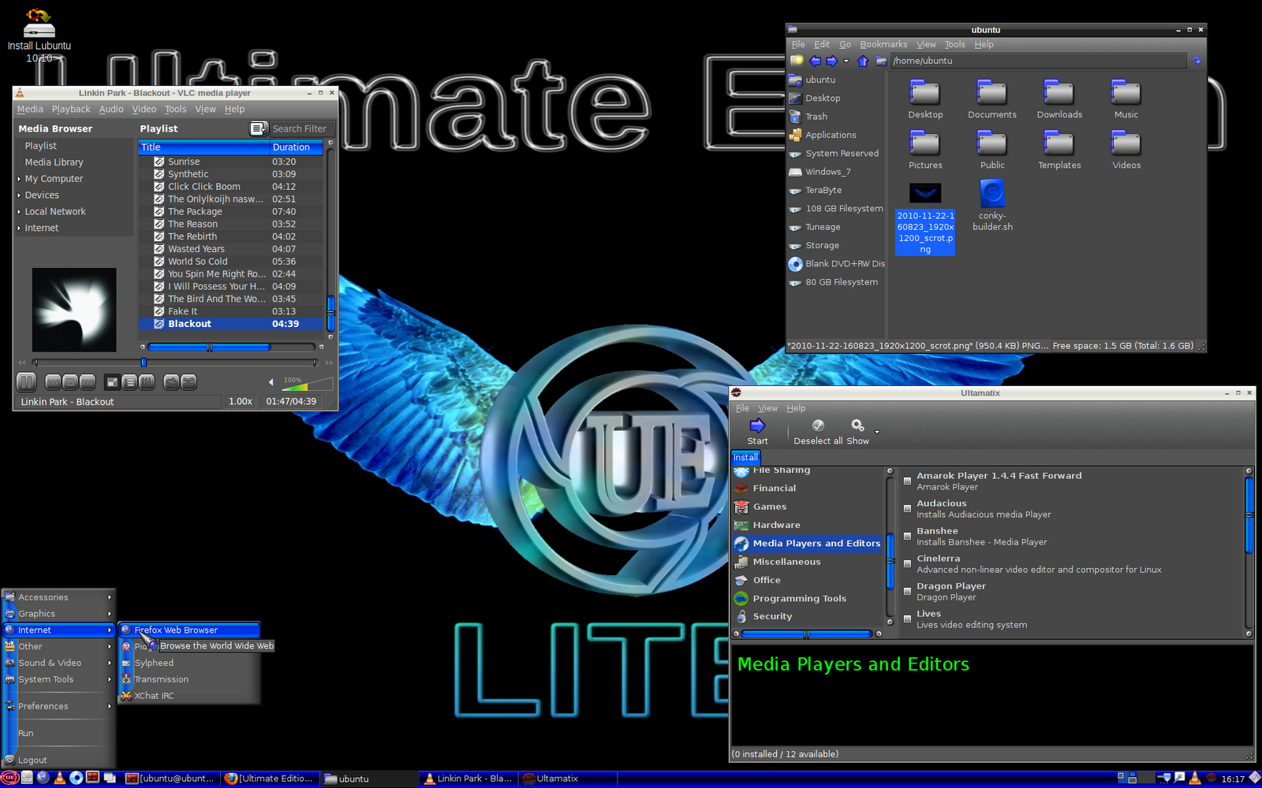Image resolution: width=1262 pixels, height=788 pixels.
Task: Select the scrot PNG screenshot file
Action: 925,218
